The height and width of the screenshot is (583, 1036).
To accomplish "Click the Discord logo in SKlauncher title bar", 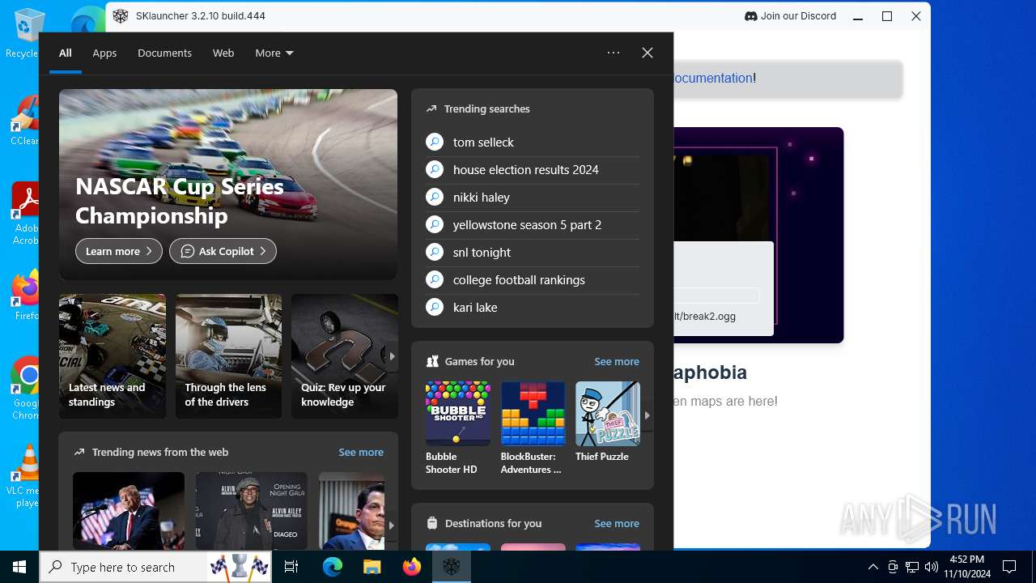I will coord(750,16).
